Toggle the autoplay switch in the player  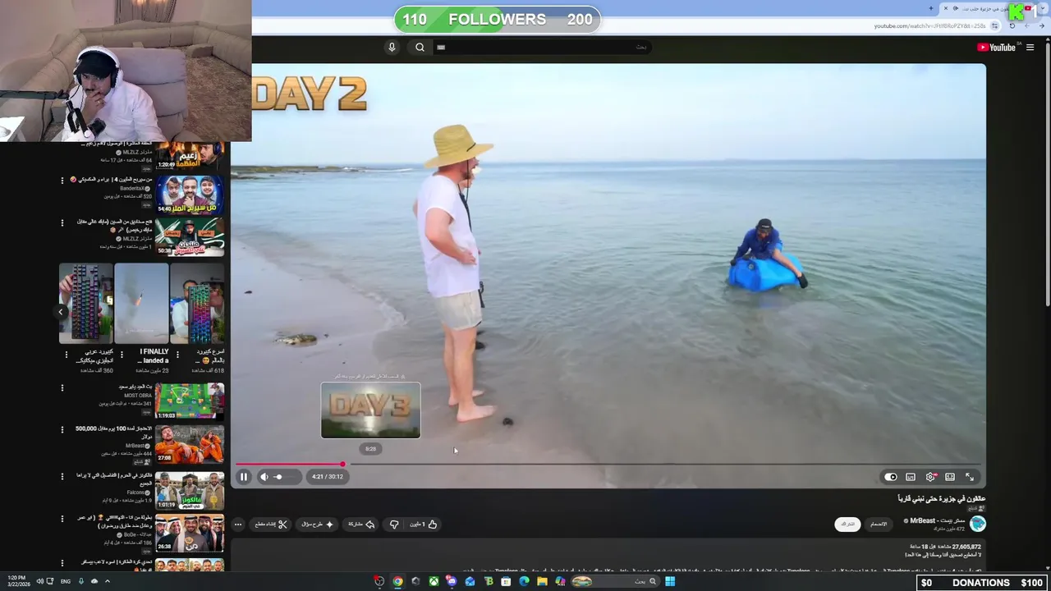click(x=891, y=477)
